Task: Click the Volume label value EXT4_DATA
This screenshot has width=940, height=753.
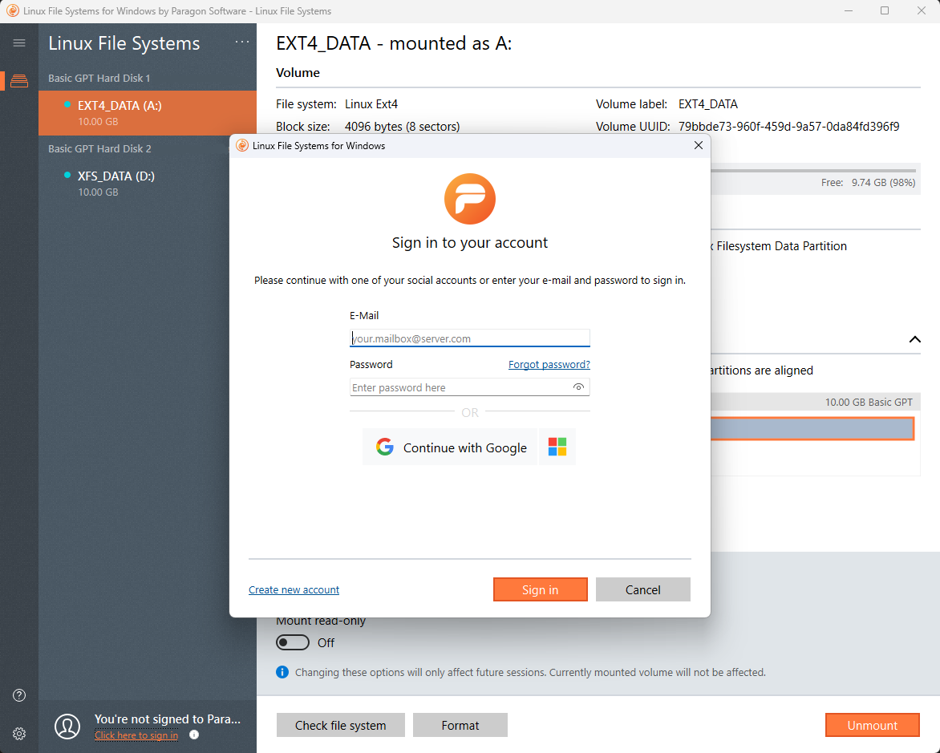Action: (x=708, y=104)
